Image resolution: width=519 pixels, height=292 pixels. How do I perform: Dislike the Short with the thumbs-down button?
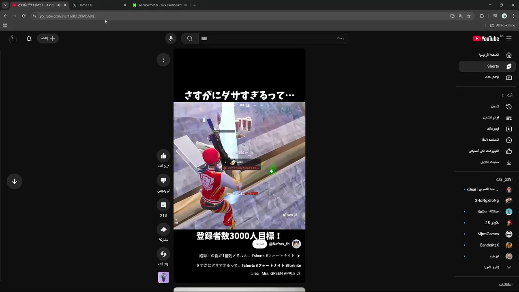pos(163,180)
